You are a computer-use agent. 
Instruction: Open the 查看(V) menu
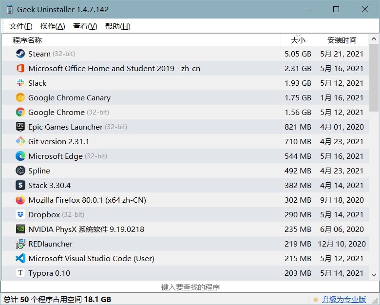[x=85, y=26]
